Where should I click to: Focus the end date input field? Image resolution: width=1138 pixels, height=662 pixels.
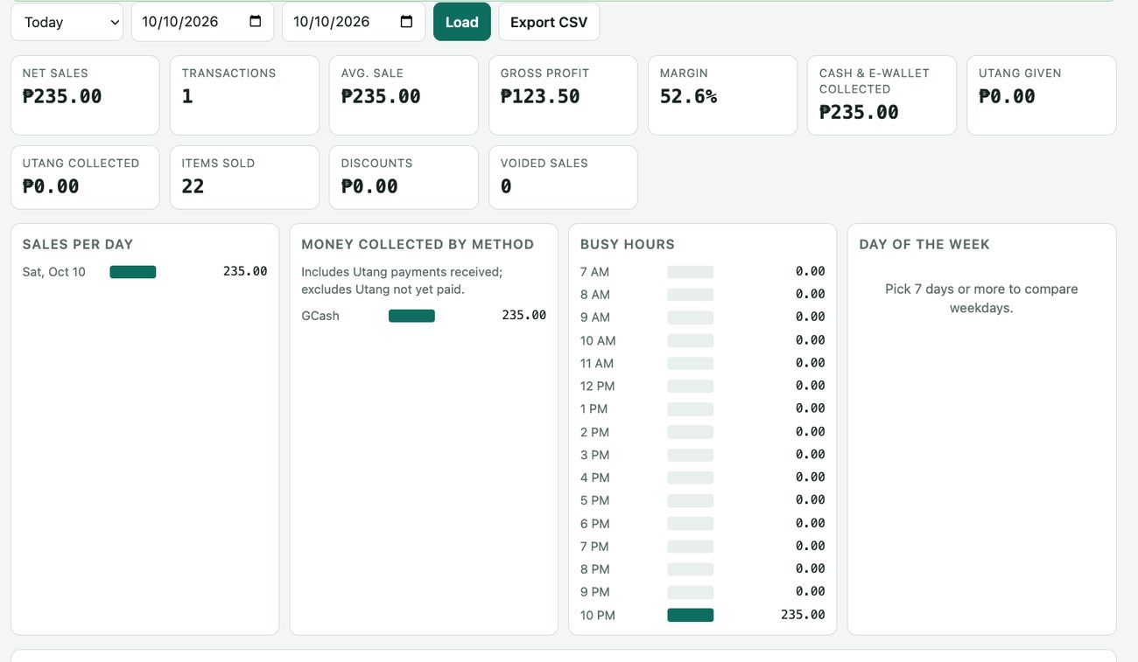[x=354, y=22]
